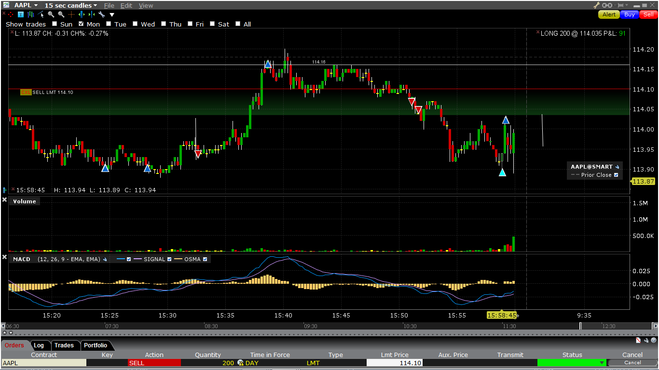Click the chart application icon at top-left
Viewport: 659px width, 370px height.
point(6,5)
